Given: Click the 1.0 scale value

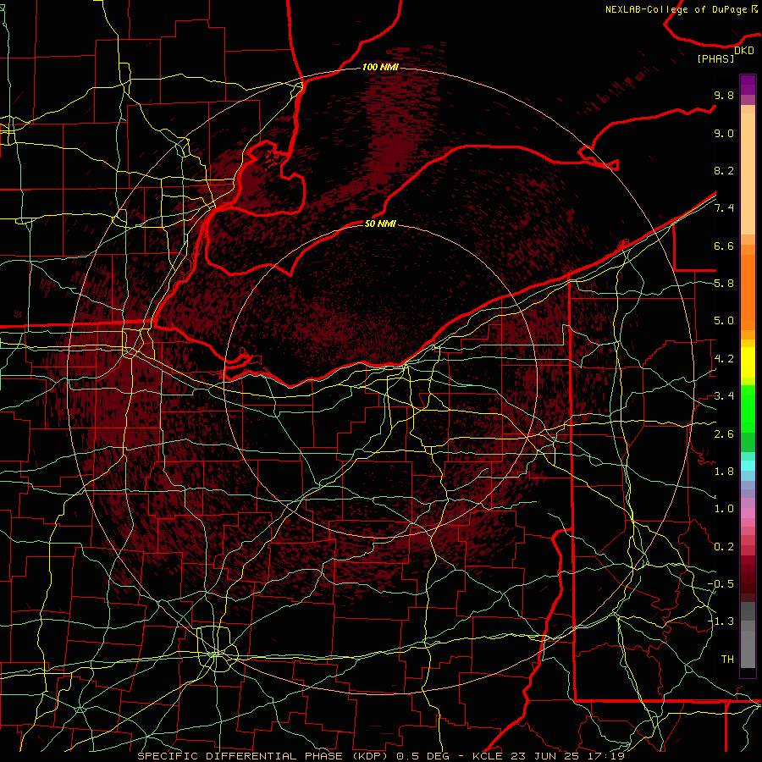Looking at the screenshot, I should coord(724,509).
